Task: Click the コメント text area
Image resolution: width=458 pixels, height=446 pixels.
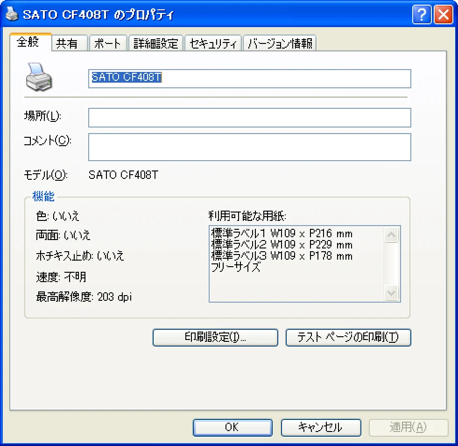Action: (x=249, y=147)
